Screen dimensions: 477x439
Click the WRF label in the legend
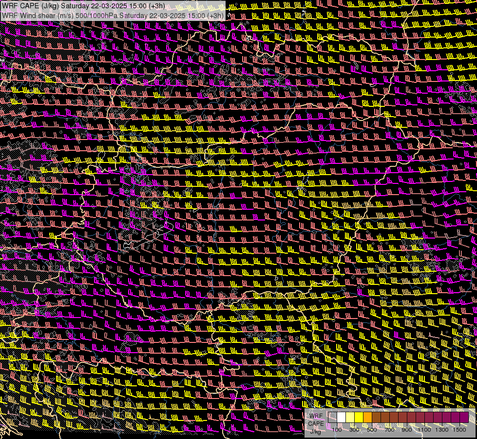click(x=316, y=416)
